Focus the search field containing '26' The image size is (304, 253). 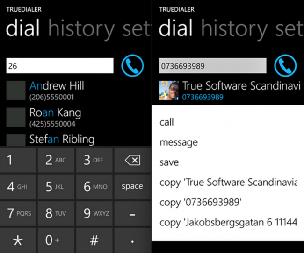(60, 66)
